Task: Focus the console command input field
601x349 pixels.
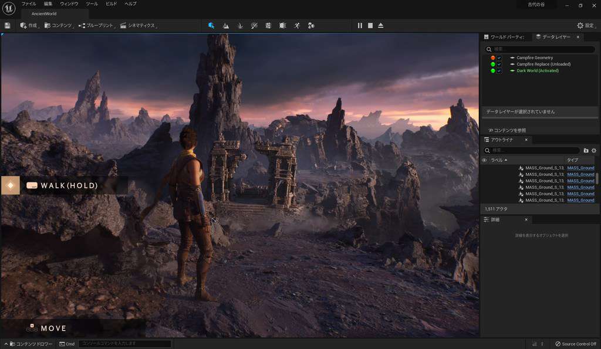Action: coord(124,344)
